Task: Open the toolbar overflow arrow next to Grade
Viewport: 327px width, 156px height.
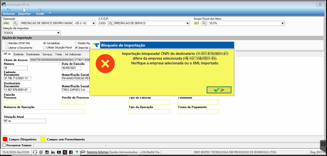Action: point(49,13)
